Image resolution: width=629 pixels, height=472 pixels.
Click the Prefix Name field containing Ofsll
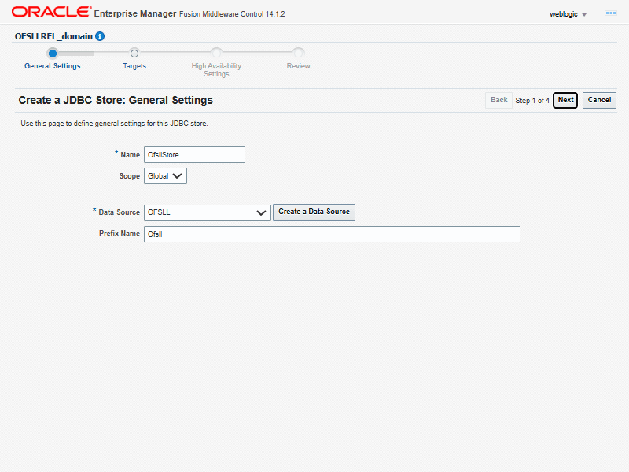click(x=332, y=234)
